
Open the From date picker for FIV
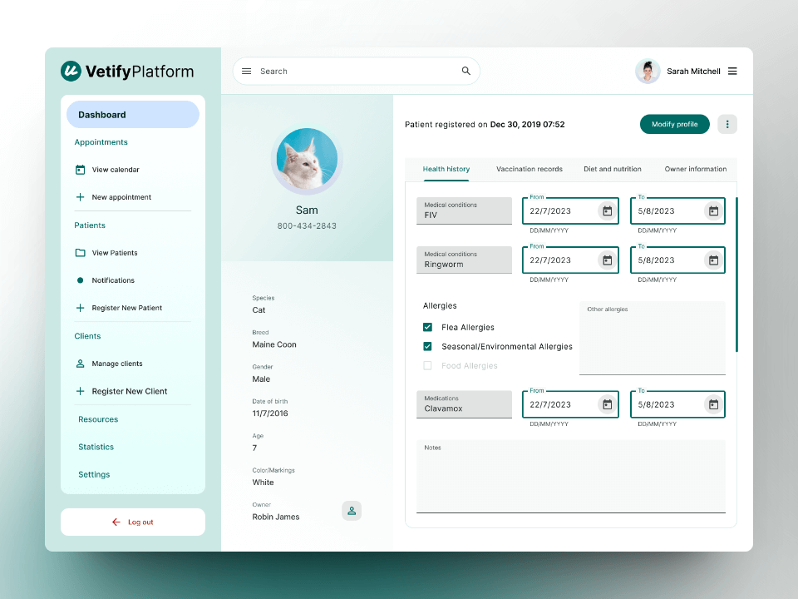point(606,210)
